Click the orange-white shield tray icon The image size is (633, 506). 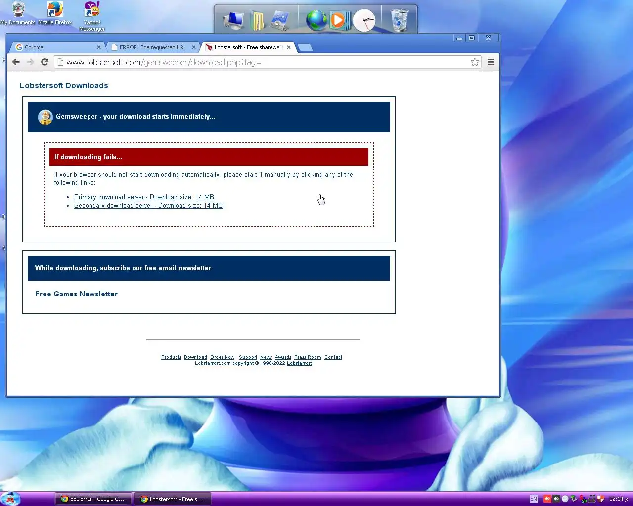601,499
